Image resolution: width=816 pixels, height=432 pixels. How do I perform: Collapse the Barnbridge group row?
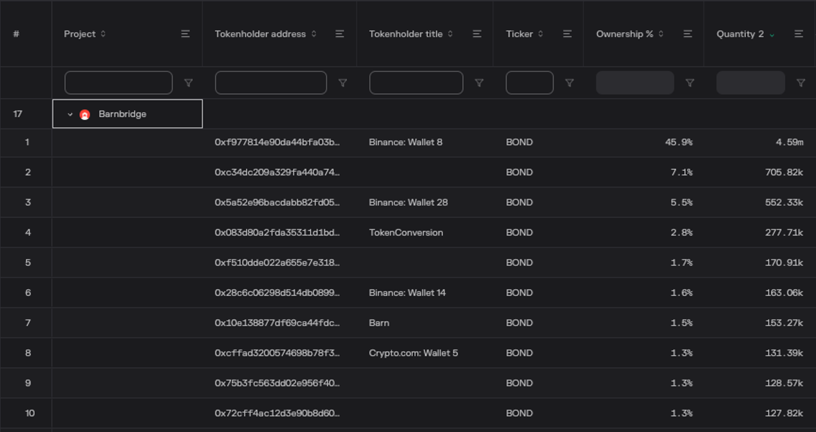coord(70,114)
